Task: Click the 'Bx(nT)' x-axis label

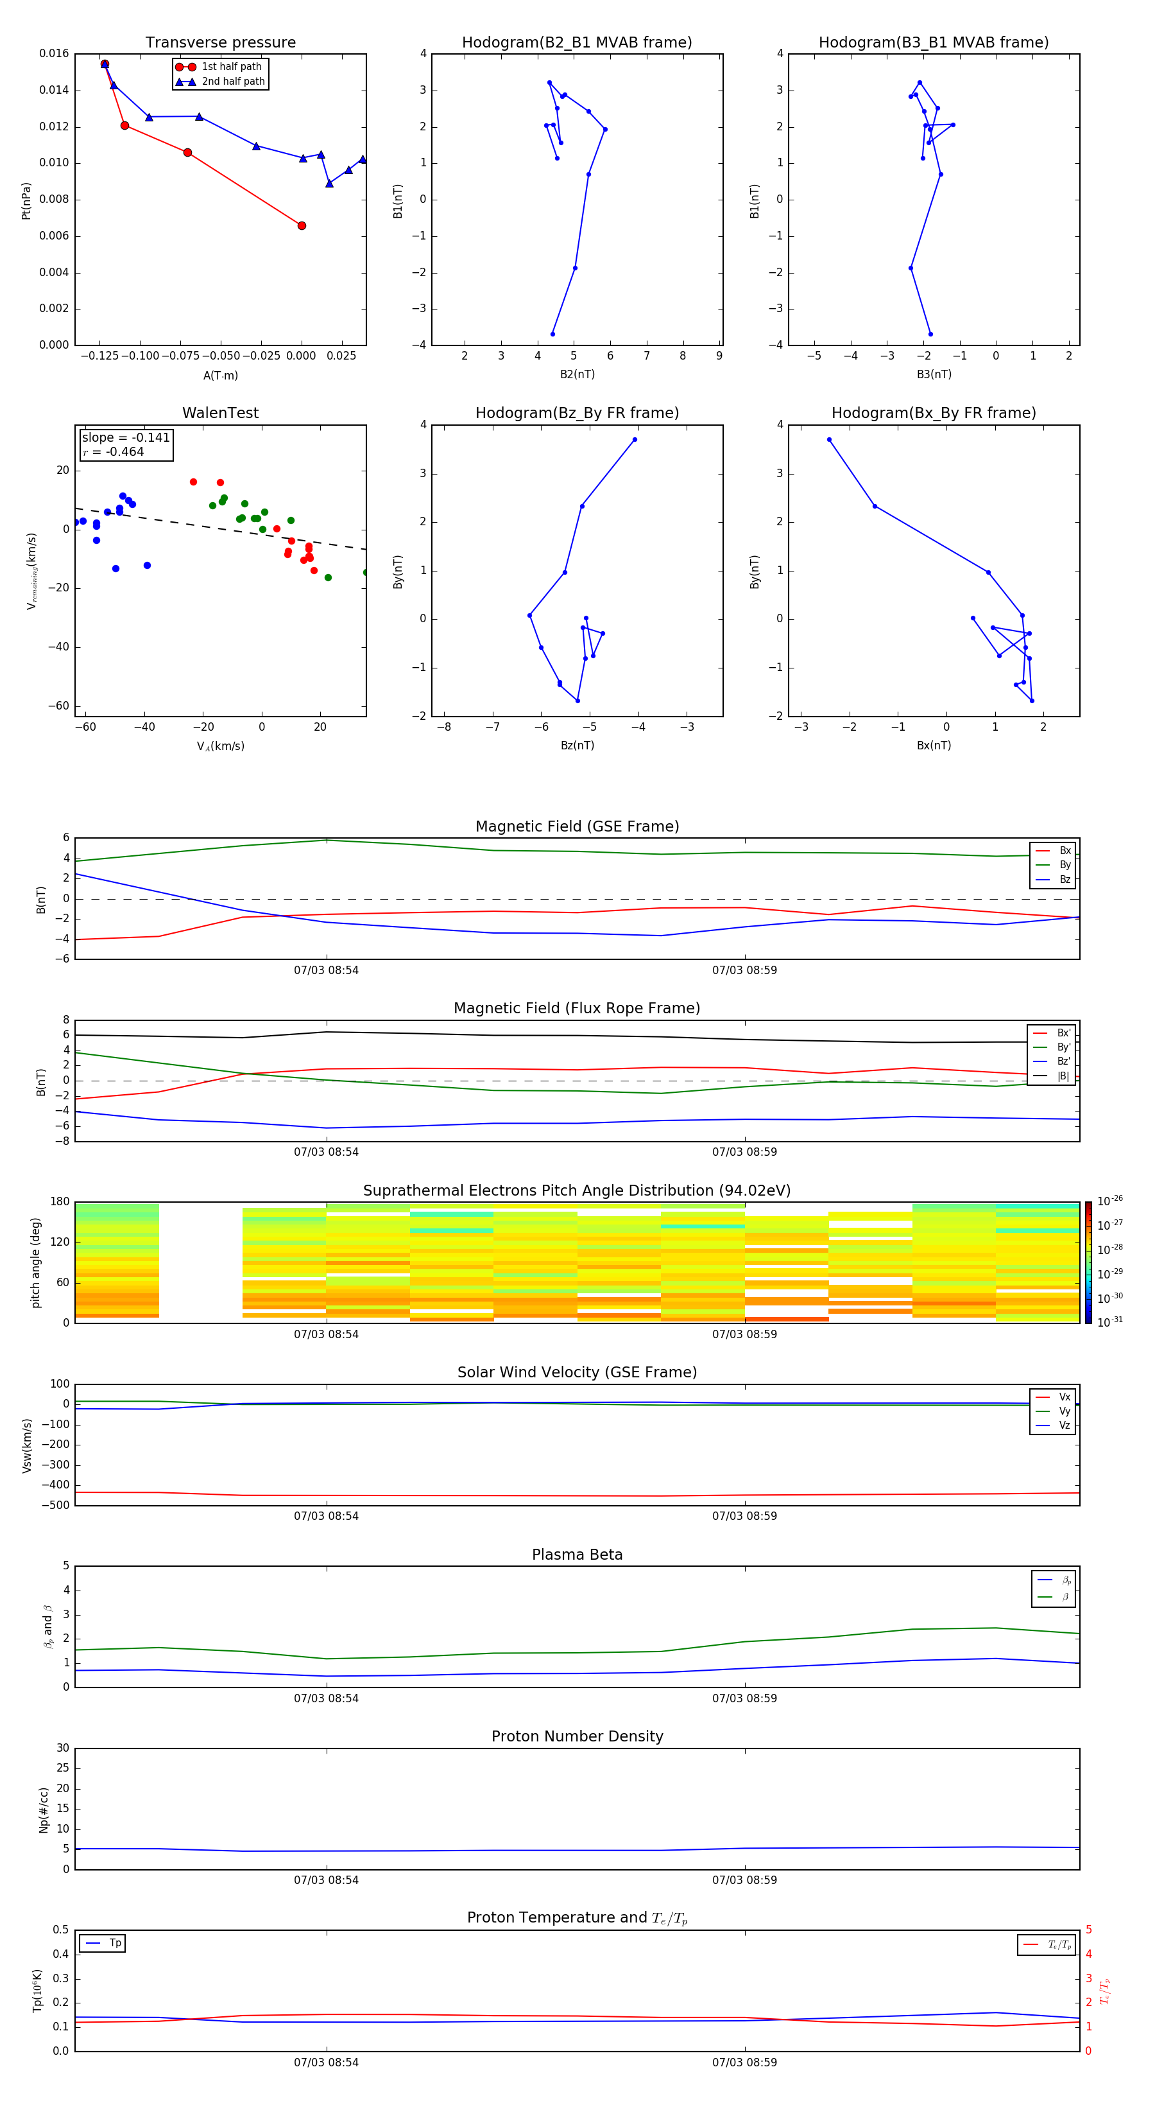Action: tap(934, 746)
